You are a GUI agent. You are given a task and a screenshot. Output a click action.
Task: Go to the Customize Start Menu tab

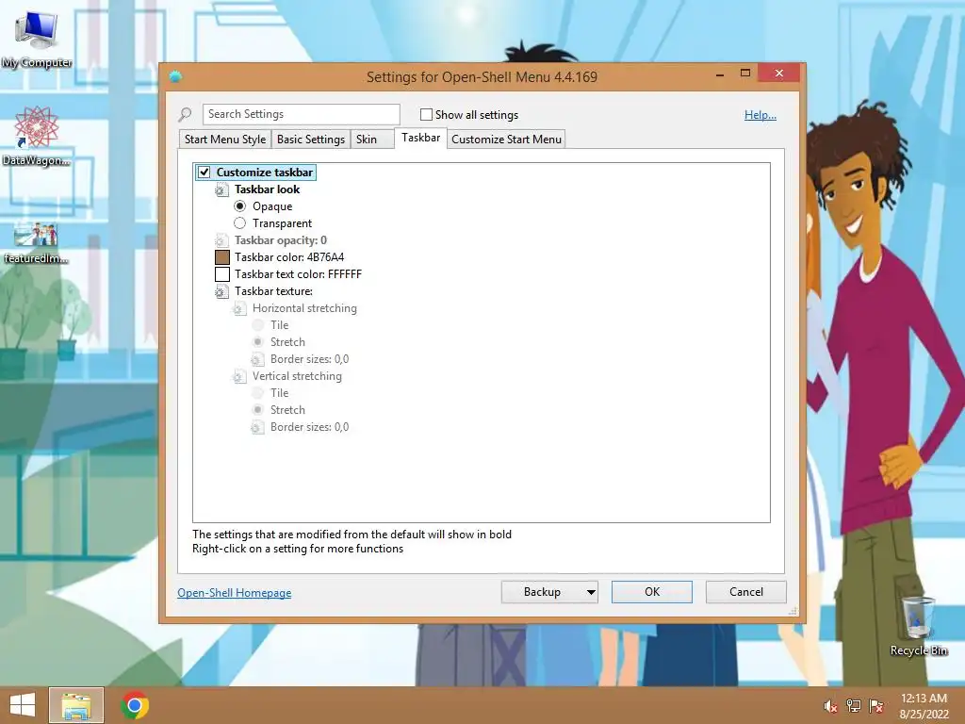coord(506,140)
